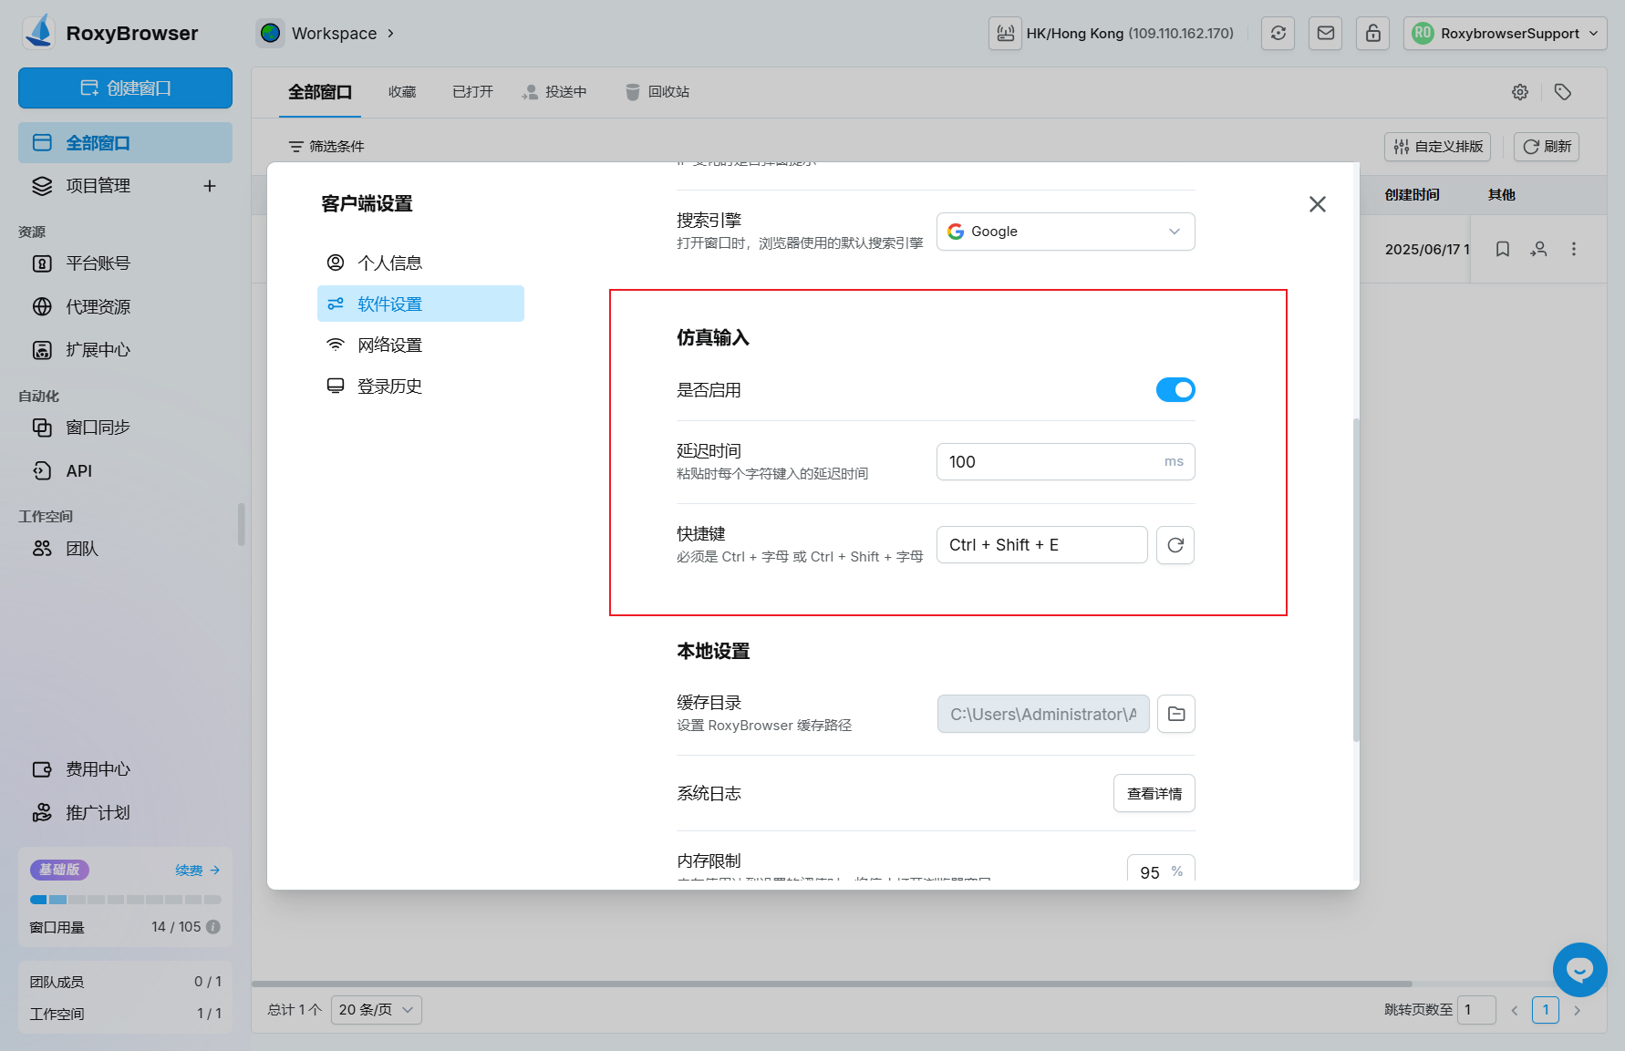Switch to the 回收站 tab

click(657, 92)
